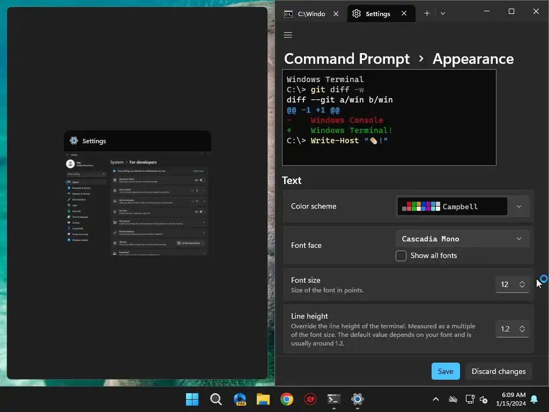The image size is (549, 412).
Task: Save the appearance settings
Action: point(446,371)
